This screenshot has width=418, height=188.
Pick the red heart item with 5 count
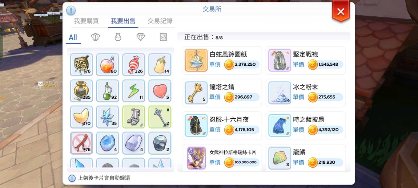[x=160, y=91]
